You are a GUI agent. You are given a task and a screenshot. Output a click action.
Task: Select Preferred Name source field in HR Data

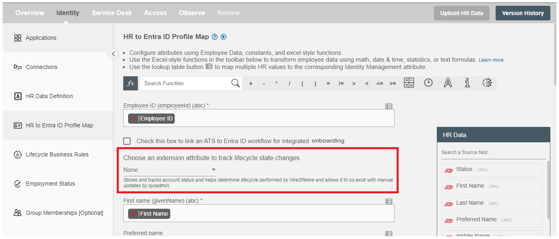(x=492, y=220)
